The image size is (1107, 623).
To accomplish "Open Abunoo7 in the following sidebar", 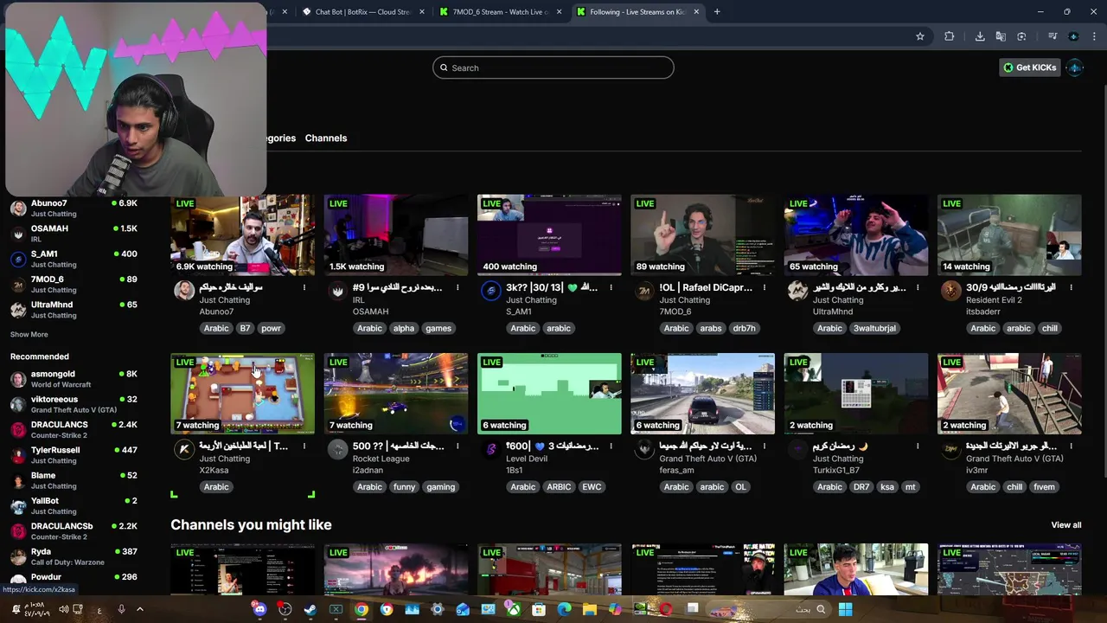I will tap(74, 208).
